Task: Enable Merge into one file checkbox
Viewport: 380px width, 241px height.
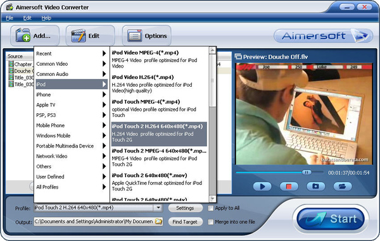Action: 211,222
